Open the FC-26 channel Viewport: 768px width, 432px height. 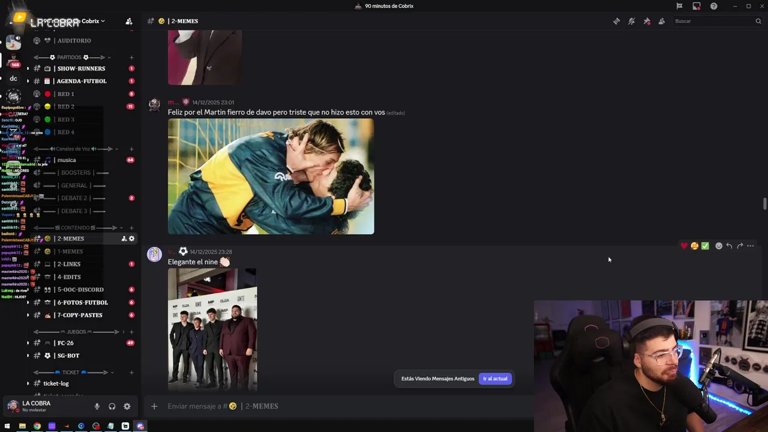[65, 343]
